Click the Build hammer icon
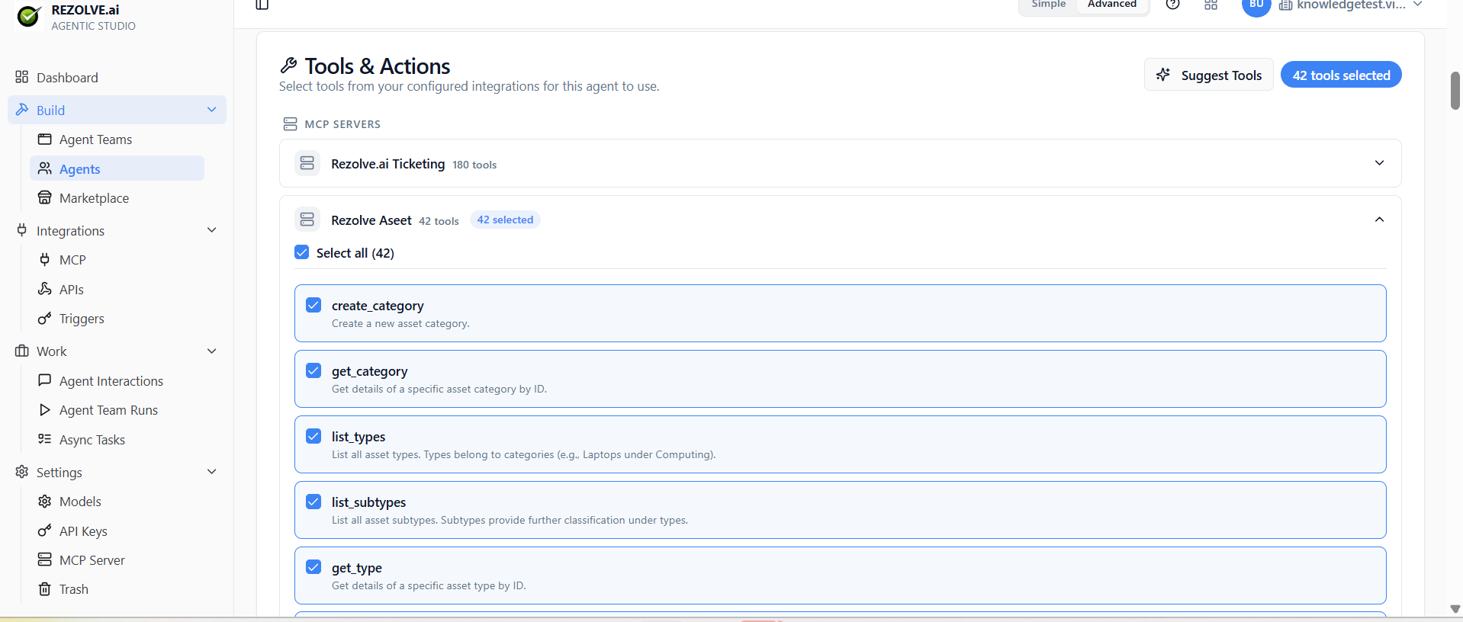 tap(21, 110)
